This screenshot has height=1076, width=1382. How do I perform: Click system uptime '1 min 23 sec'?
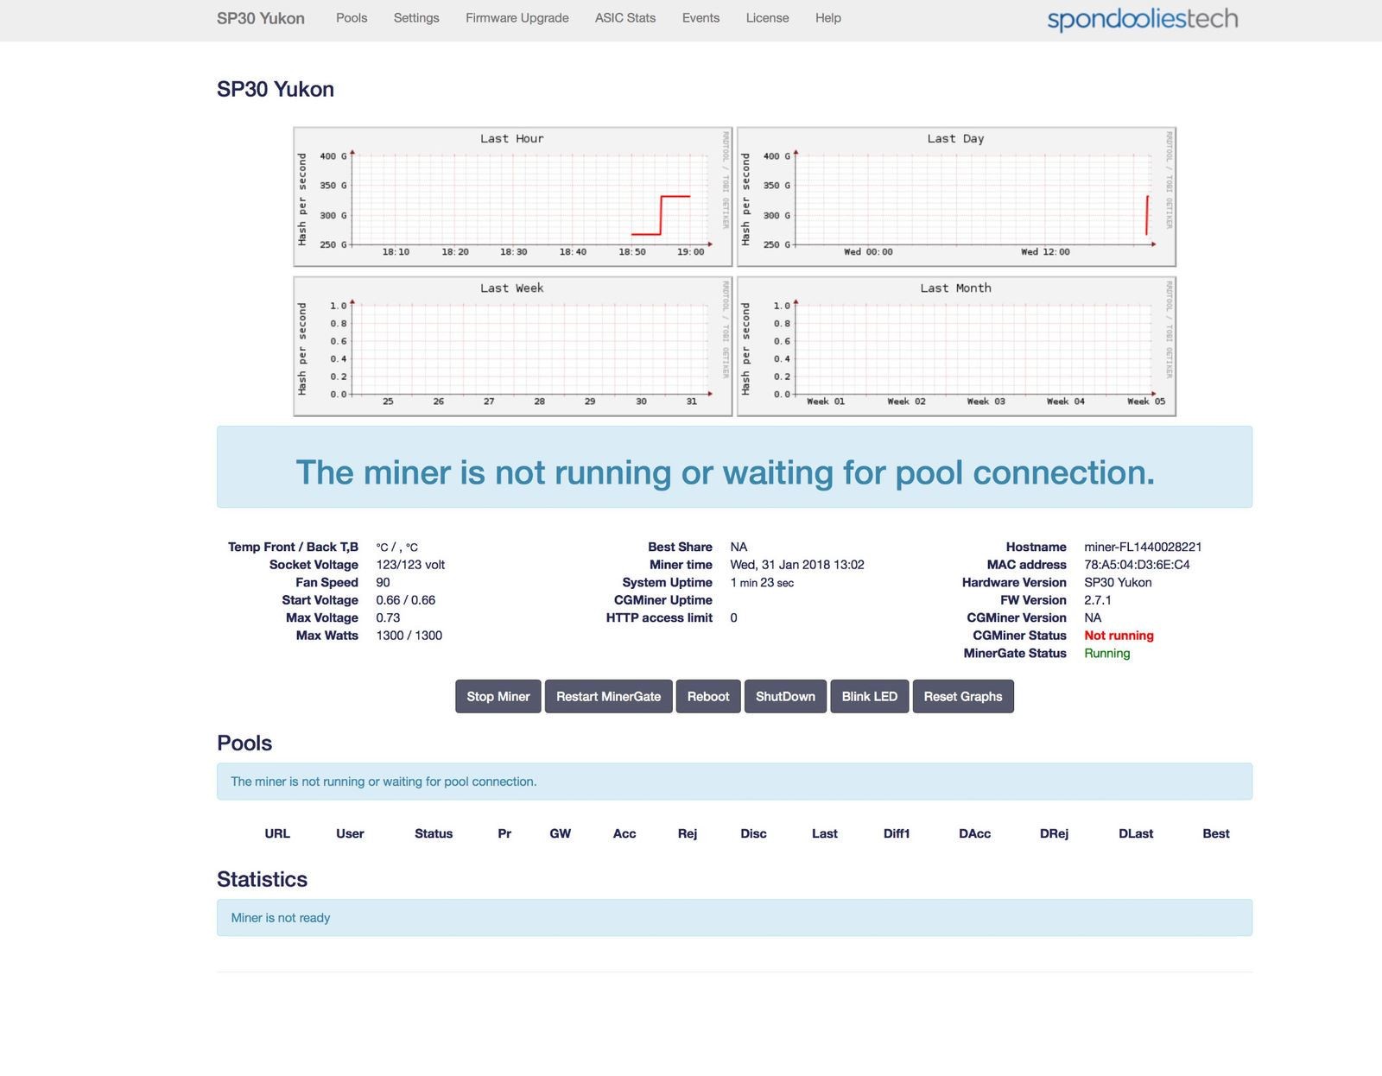762,583
